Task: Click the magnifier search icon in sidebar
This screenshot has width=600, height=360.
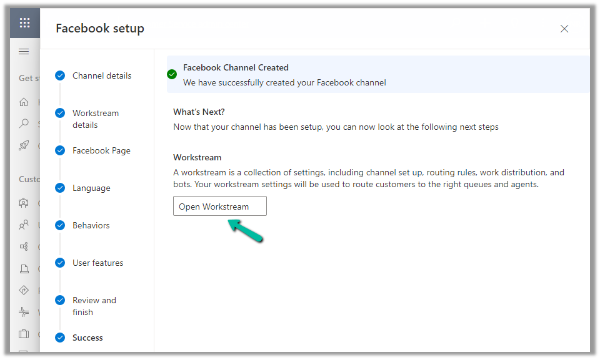Action: coord(24,123)
